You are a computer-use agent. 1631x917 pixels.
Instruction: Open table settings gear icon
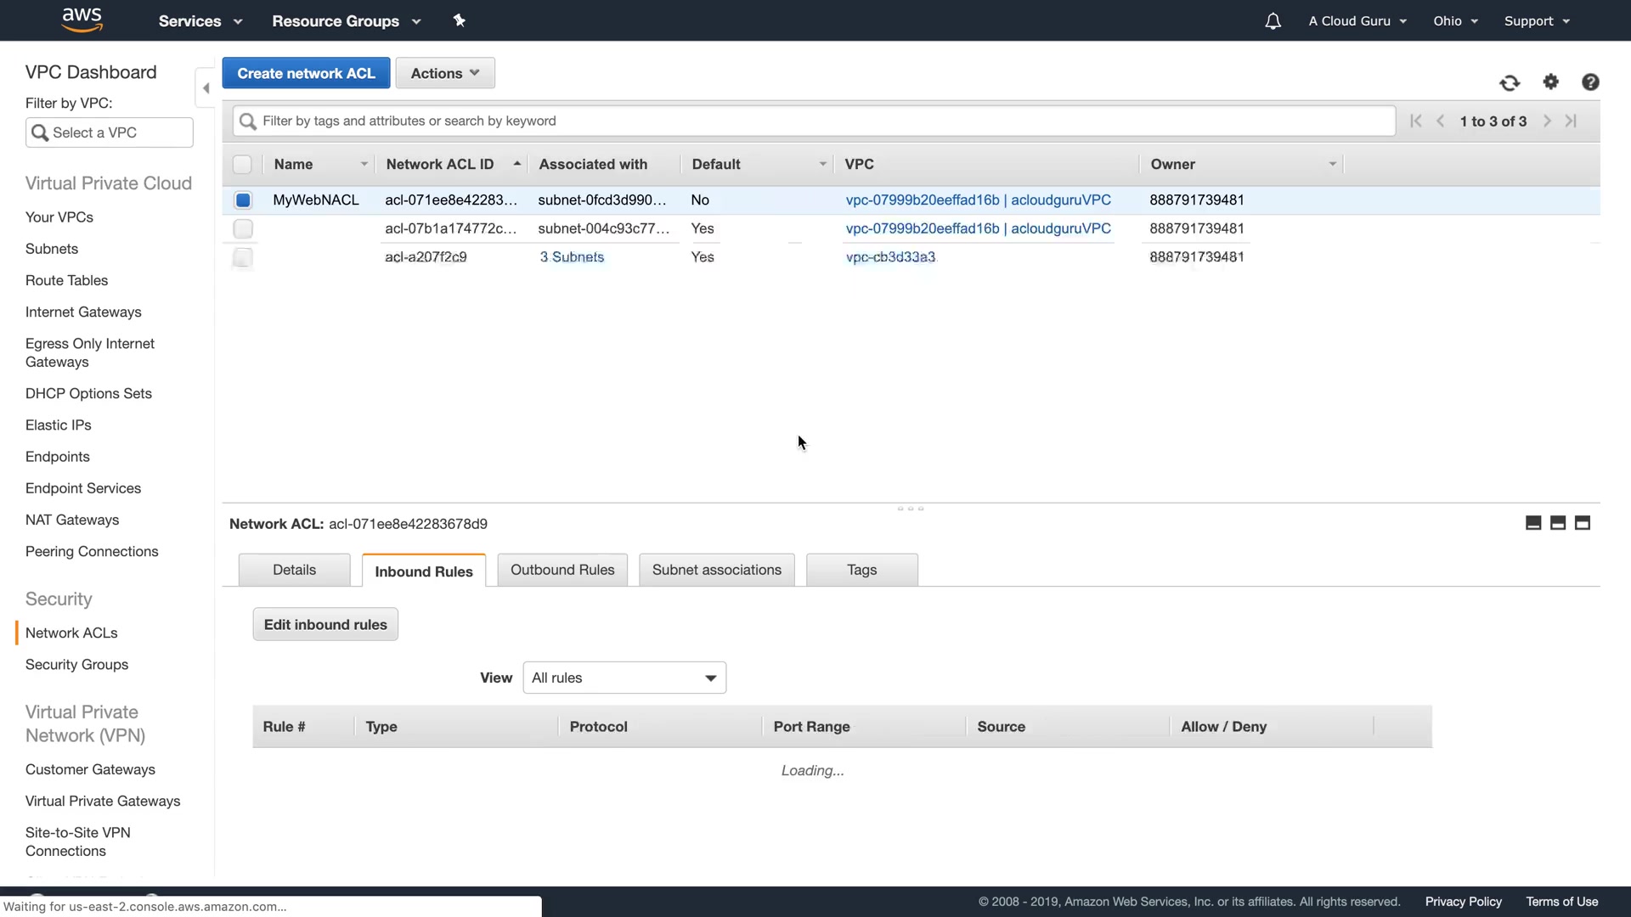point(1551,82)
